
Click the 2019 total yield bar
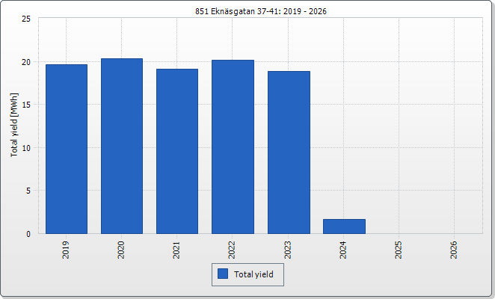(x=67, y=149)
